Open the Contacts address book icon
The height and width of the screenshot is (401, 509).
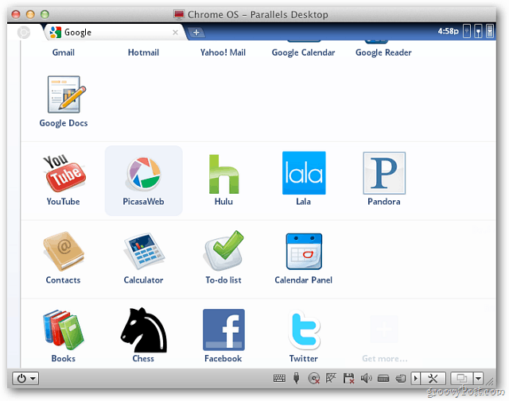click(x=64, y=251)
